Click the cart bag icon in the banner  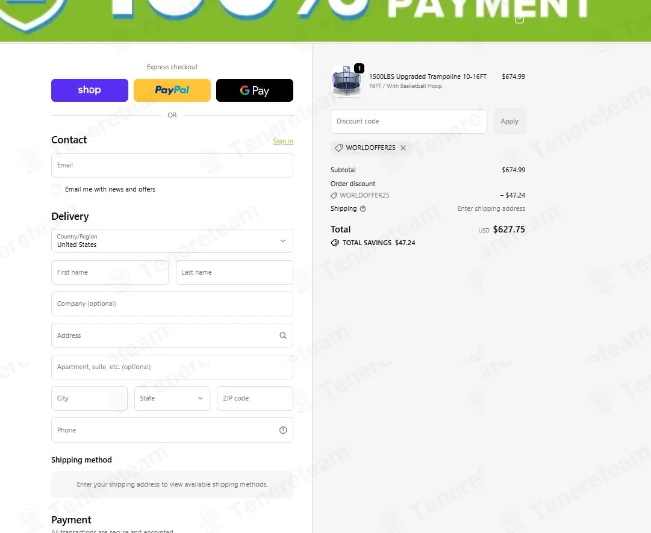point(519,19)
